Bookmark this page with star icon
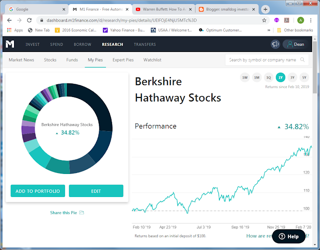 point(264,20)
